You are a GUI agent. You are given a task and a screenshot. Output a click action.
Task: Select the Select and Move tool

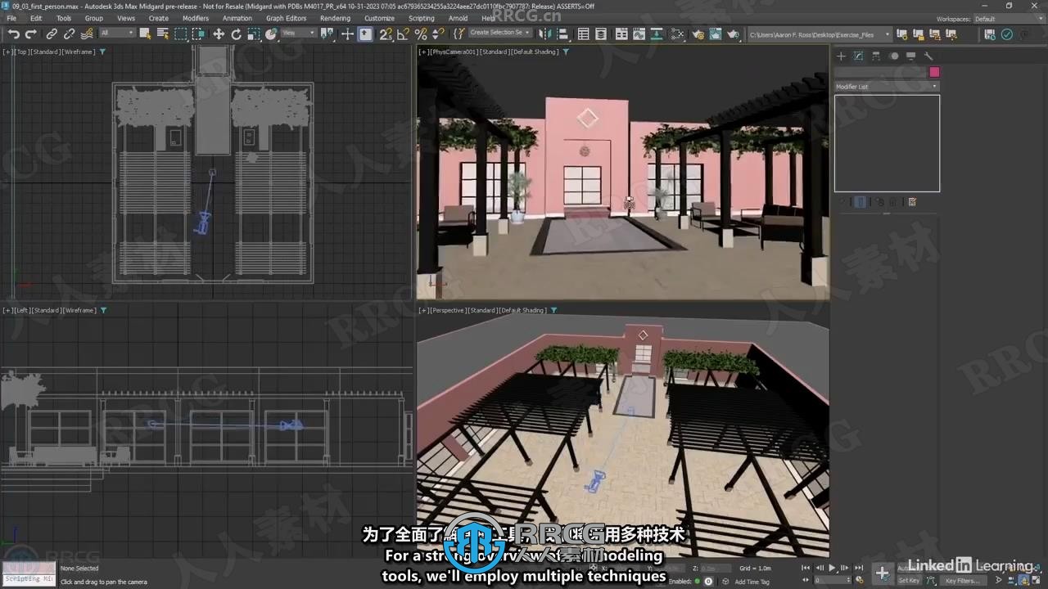(219, 34)
